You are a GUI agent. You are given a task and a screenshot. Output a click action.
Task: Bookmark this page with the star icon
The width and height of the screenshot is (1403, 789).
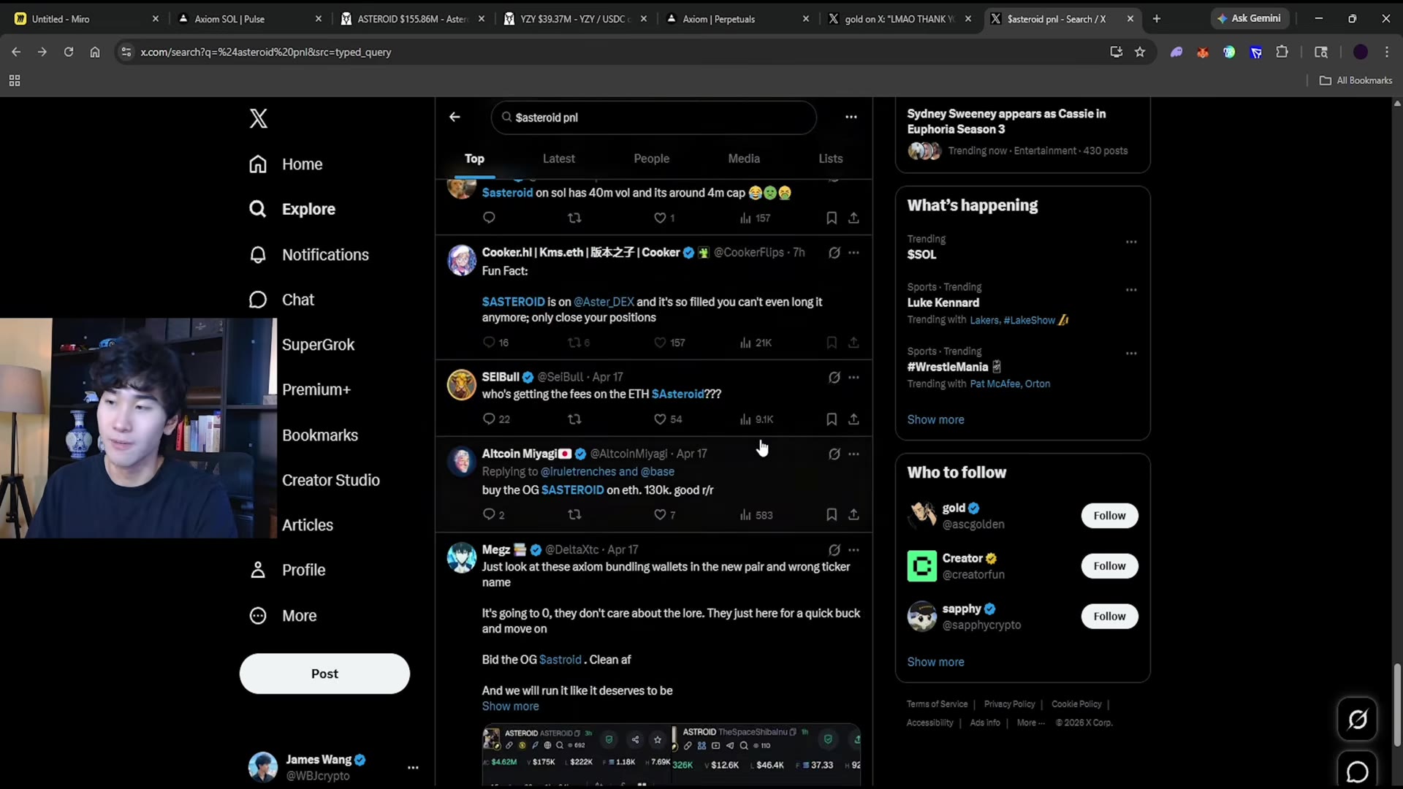tap(1140, 52)
